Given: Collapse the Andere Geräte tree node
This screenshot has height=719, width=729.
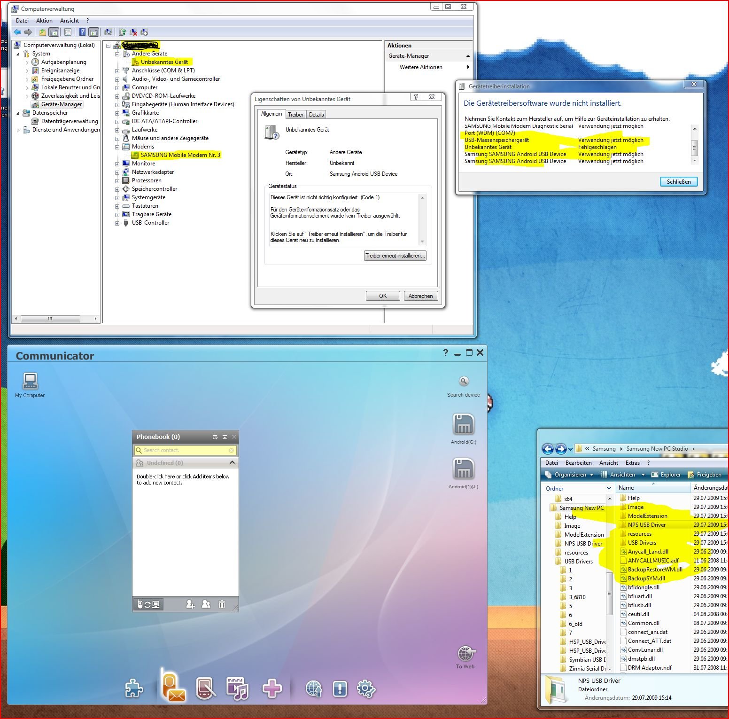Looking at the screenshot, I should (x=117, y=54).
